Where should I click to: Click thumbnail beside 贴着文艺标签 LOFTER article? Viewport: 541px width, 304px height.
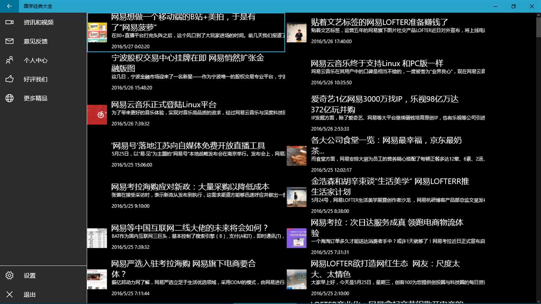click(296, 32)
